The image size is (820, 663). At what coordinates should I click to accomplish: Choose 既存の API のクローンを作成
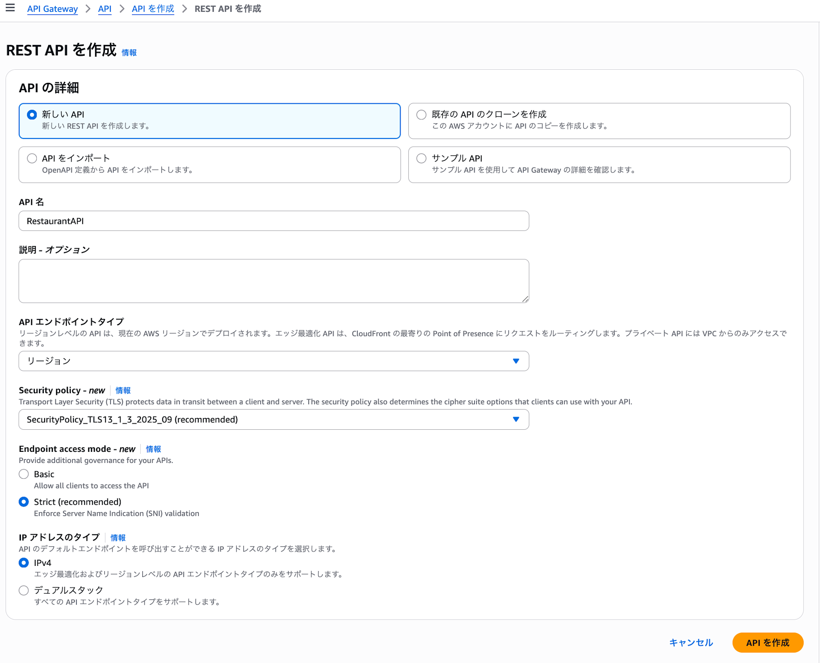[421, 114]
